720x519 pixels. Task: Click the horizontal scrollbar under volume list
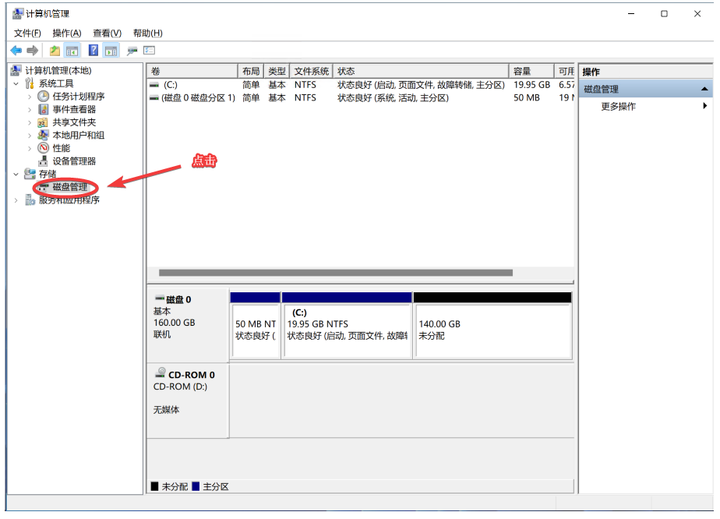point(335,273)
